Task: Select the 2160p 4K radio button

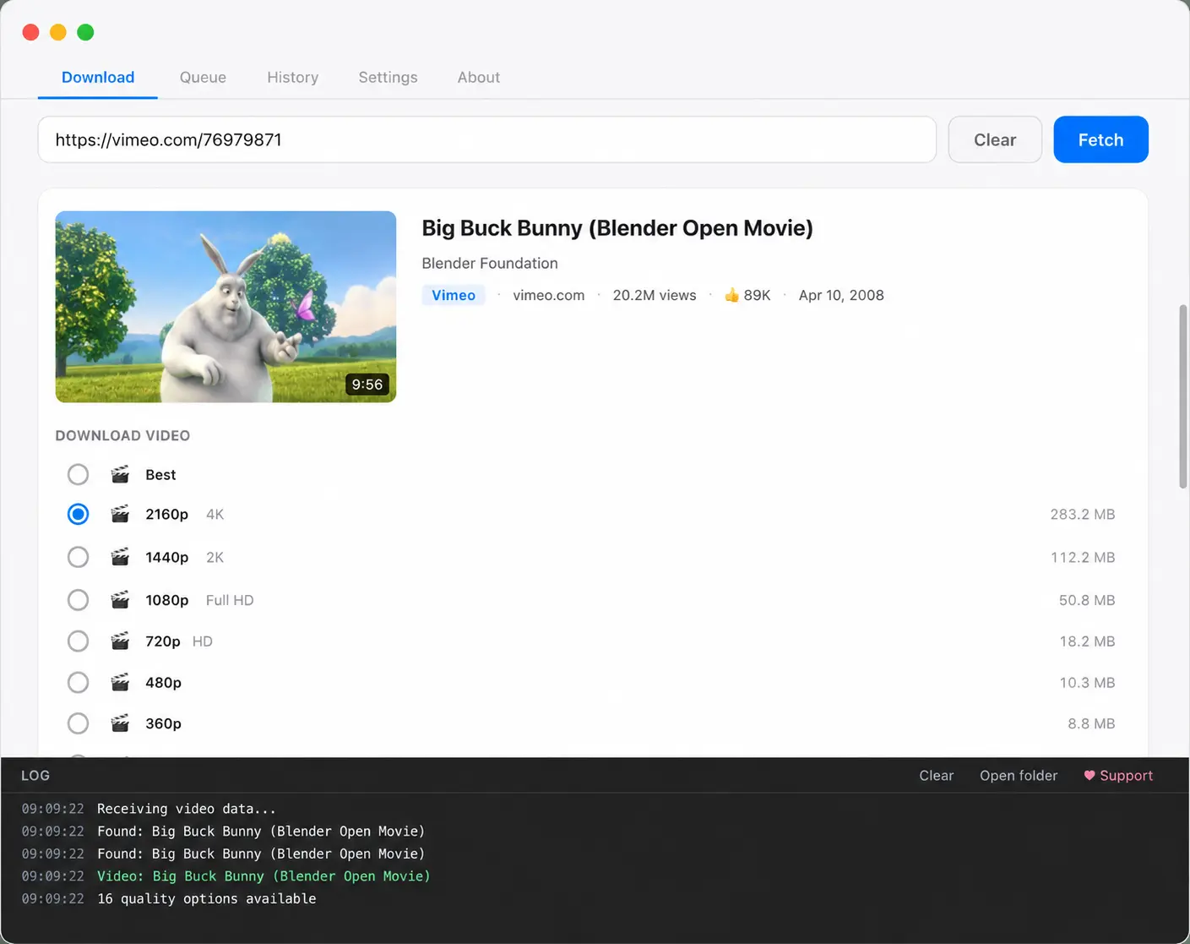Action: [78, 514]
